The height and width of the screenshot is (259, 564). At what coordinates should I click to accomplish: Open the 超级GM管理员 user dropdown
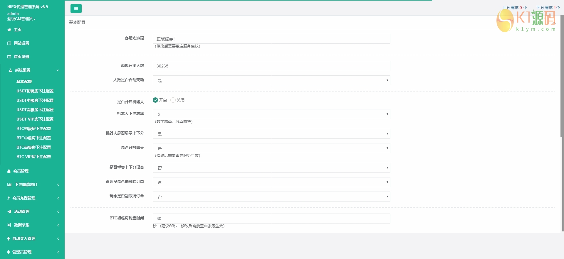pyautogui.click(x=21, y=19)
